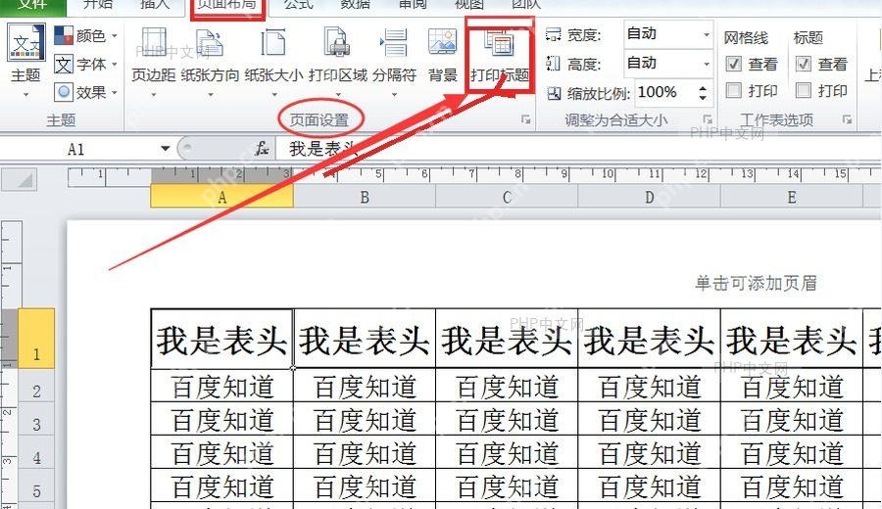Select column E header
This screenshot has height=509, width=882.
(x=792, y=197)
